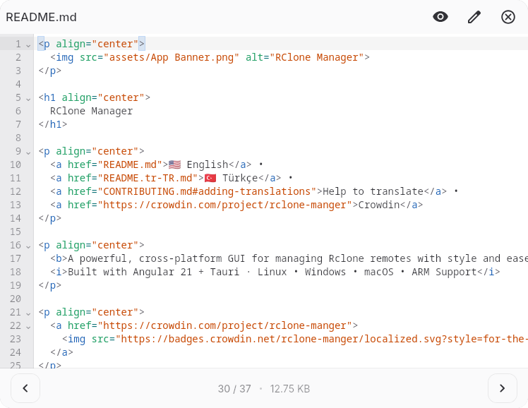Screen dimensions: 528x408
Task: Click the word Windows on line 18
Action: (325, 272)
